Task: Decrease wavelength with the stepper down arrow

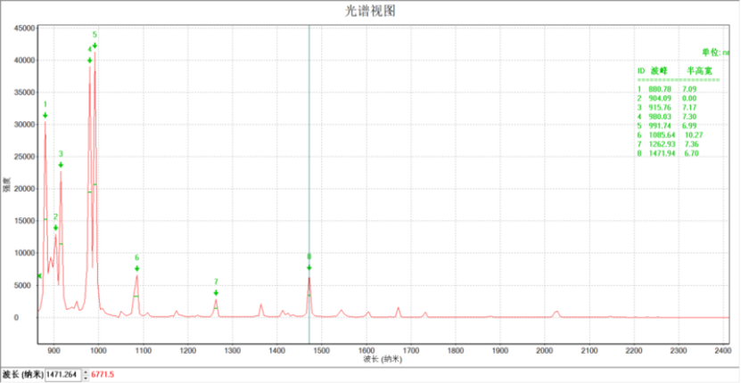Action: click(x=85, y=378)
